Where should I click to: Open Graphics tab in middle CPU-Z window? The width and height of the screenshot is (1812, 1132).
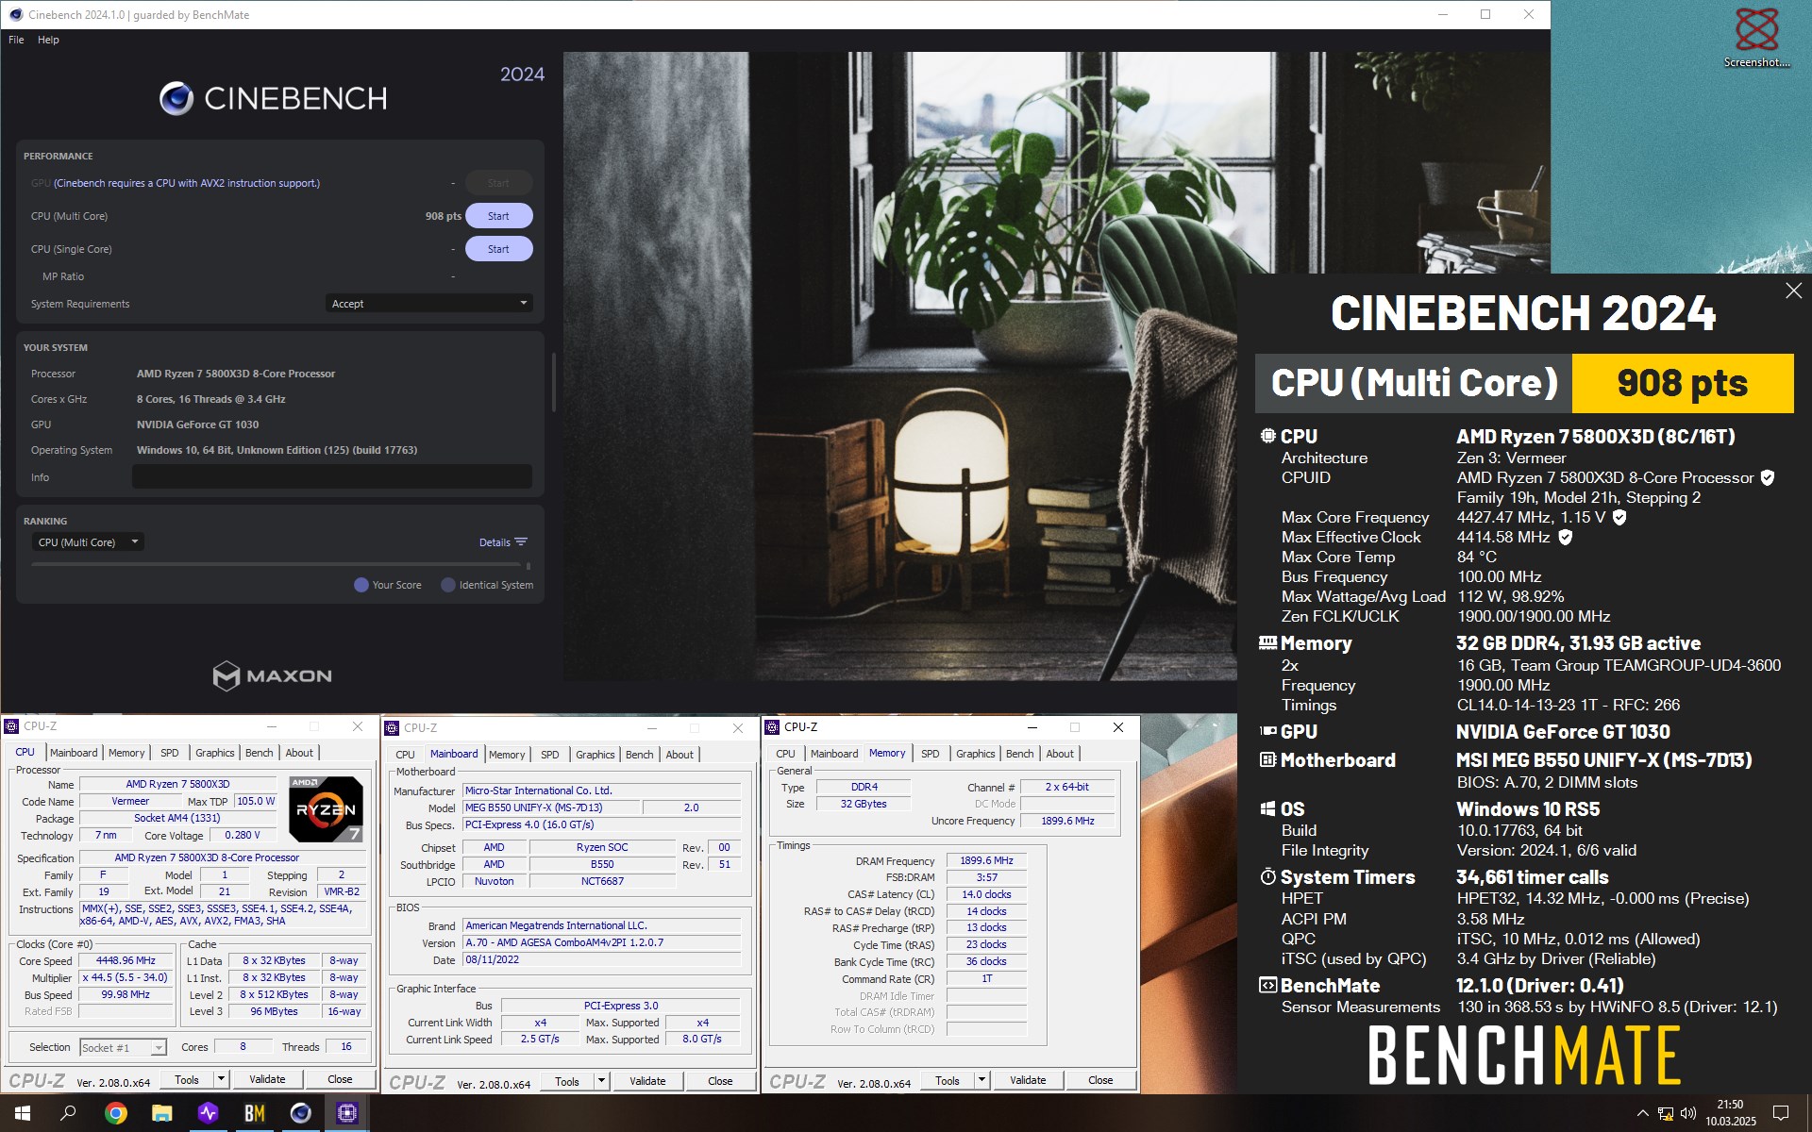point(595,755)
